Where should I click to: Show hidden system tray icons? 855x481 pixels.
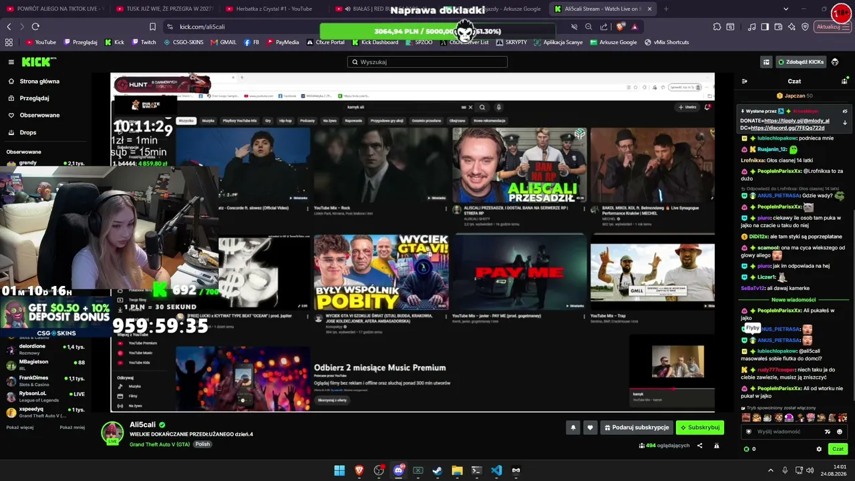click(770, 470)
